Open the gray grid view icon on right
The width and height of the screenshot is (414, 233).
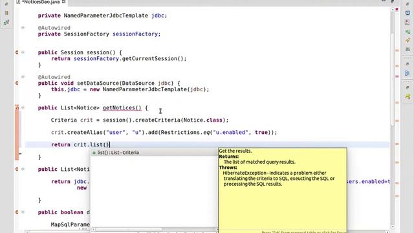[x=408, y=49]
